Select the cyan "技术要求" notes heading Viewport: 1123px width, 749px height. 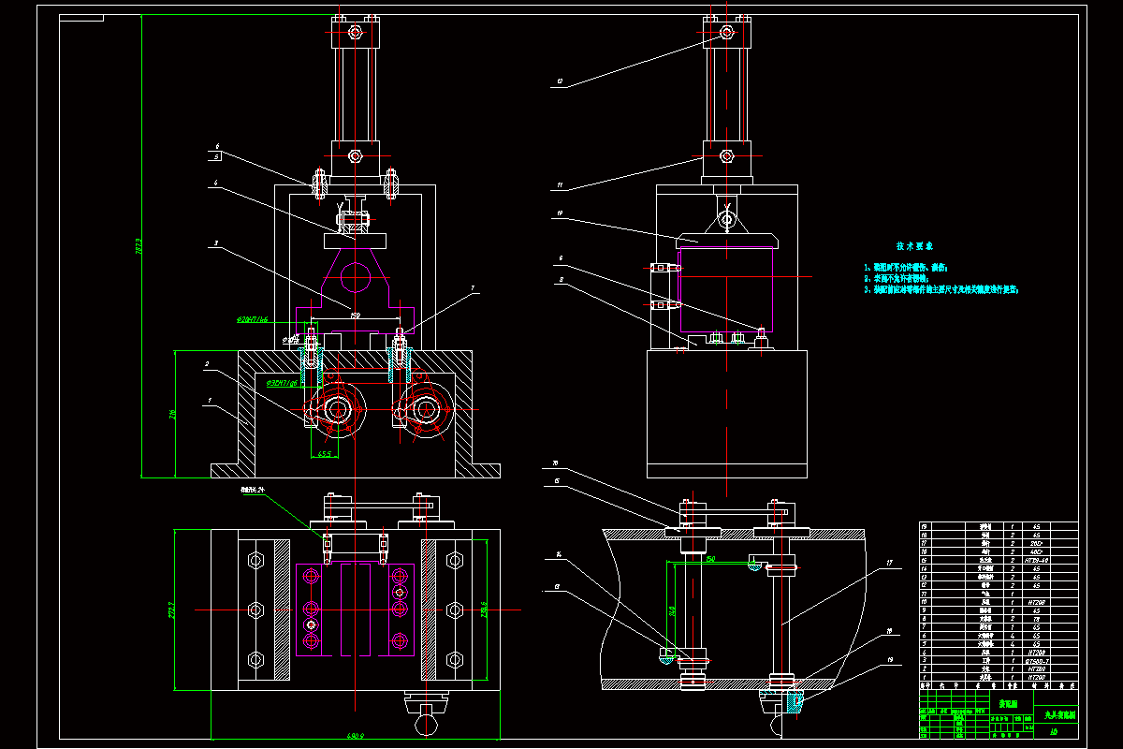pos(914,246)
